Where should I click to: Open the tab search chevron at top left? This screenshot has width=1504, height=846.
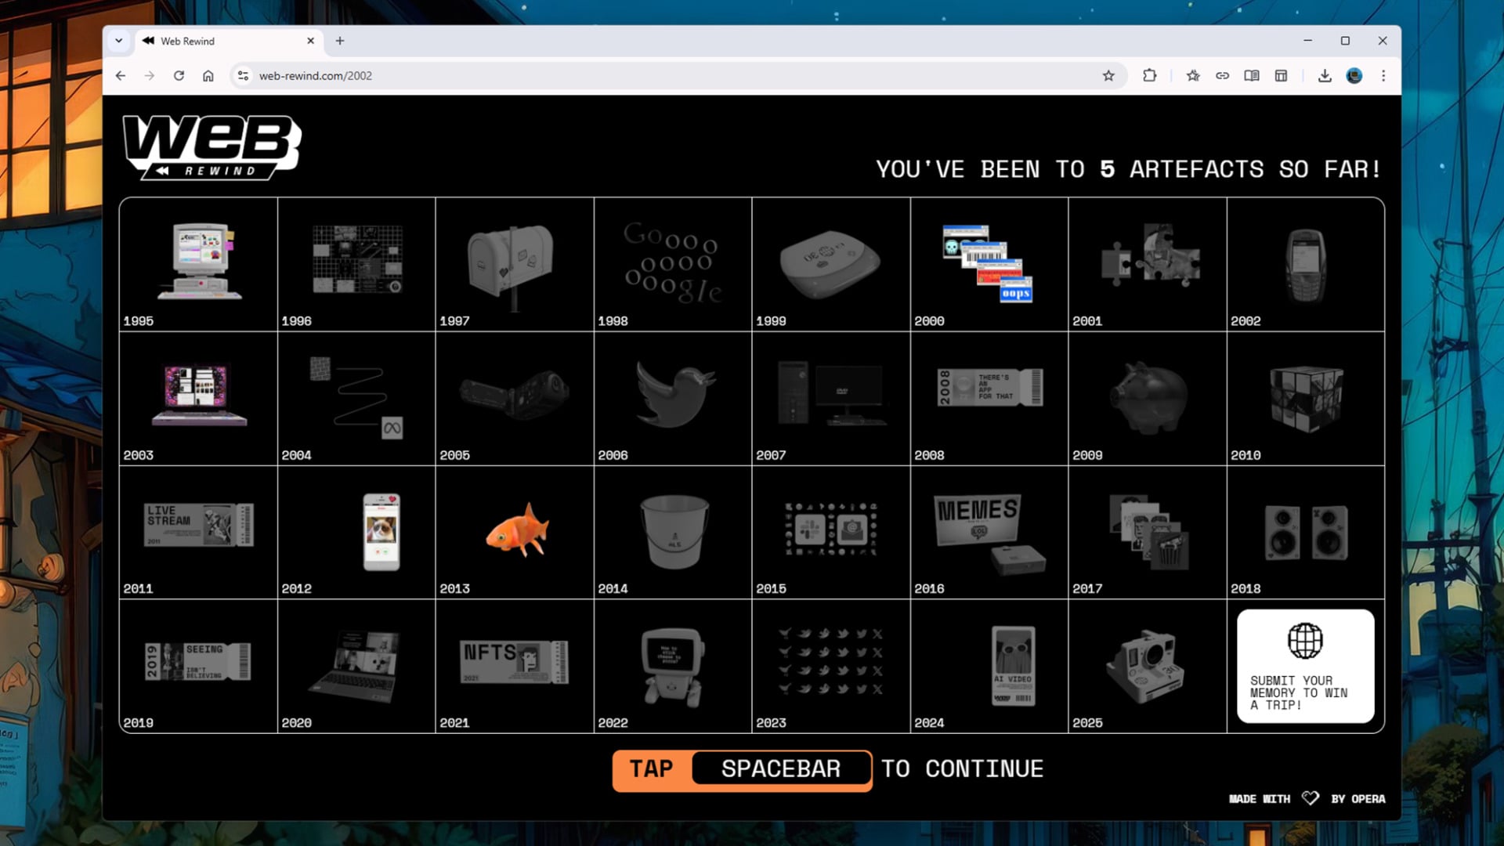[x=118, y=41]
